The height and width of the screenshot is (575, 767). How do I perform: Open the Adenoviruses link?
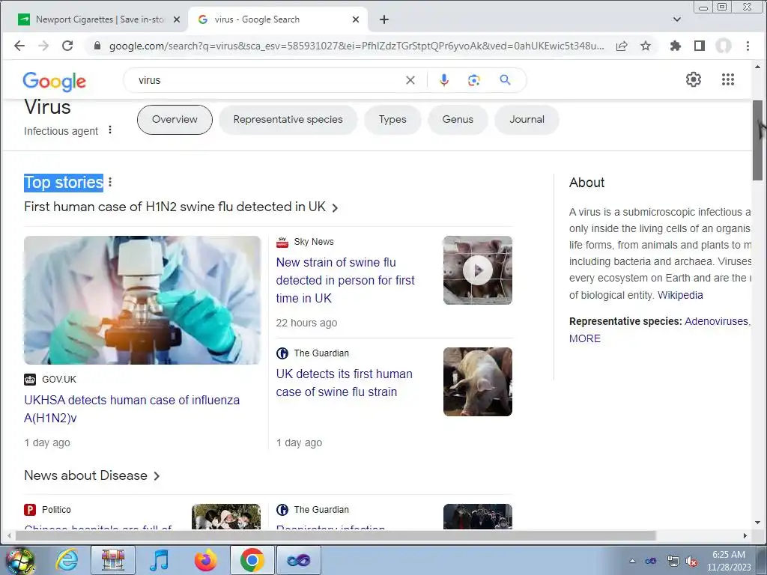[716, 321]
